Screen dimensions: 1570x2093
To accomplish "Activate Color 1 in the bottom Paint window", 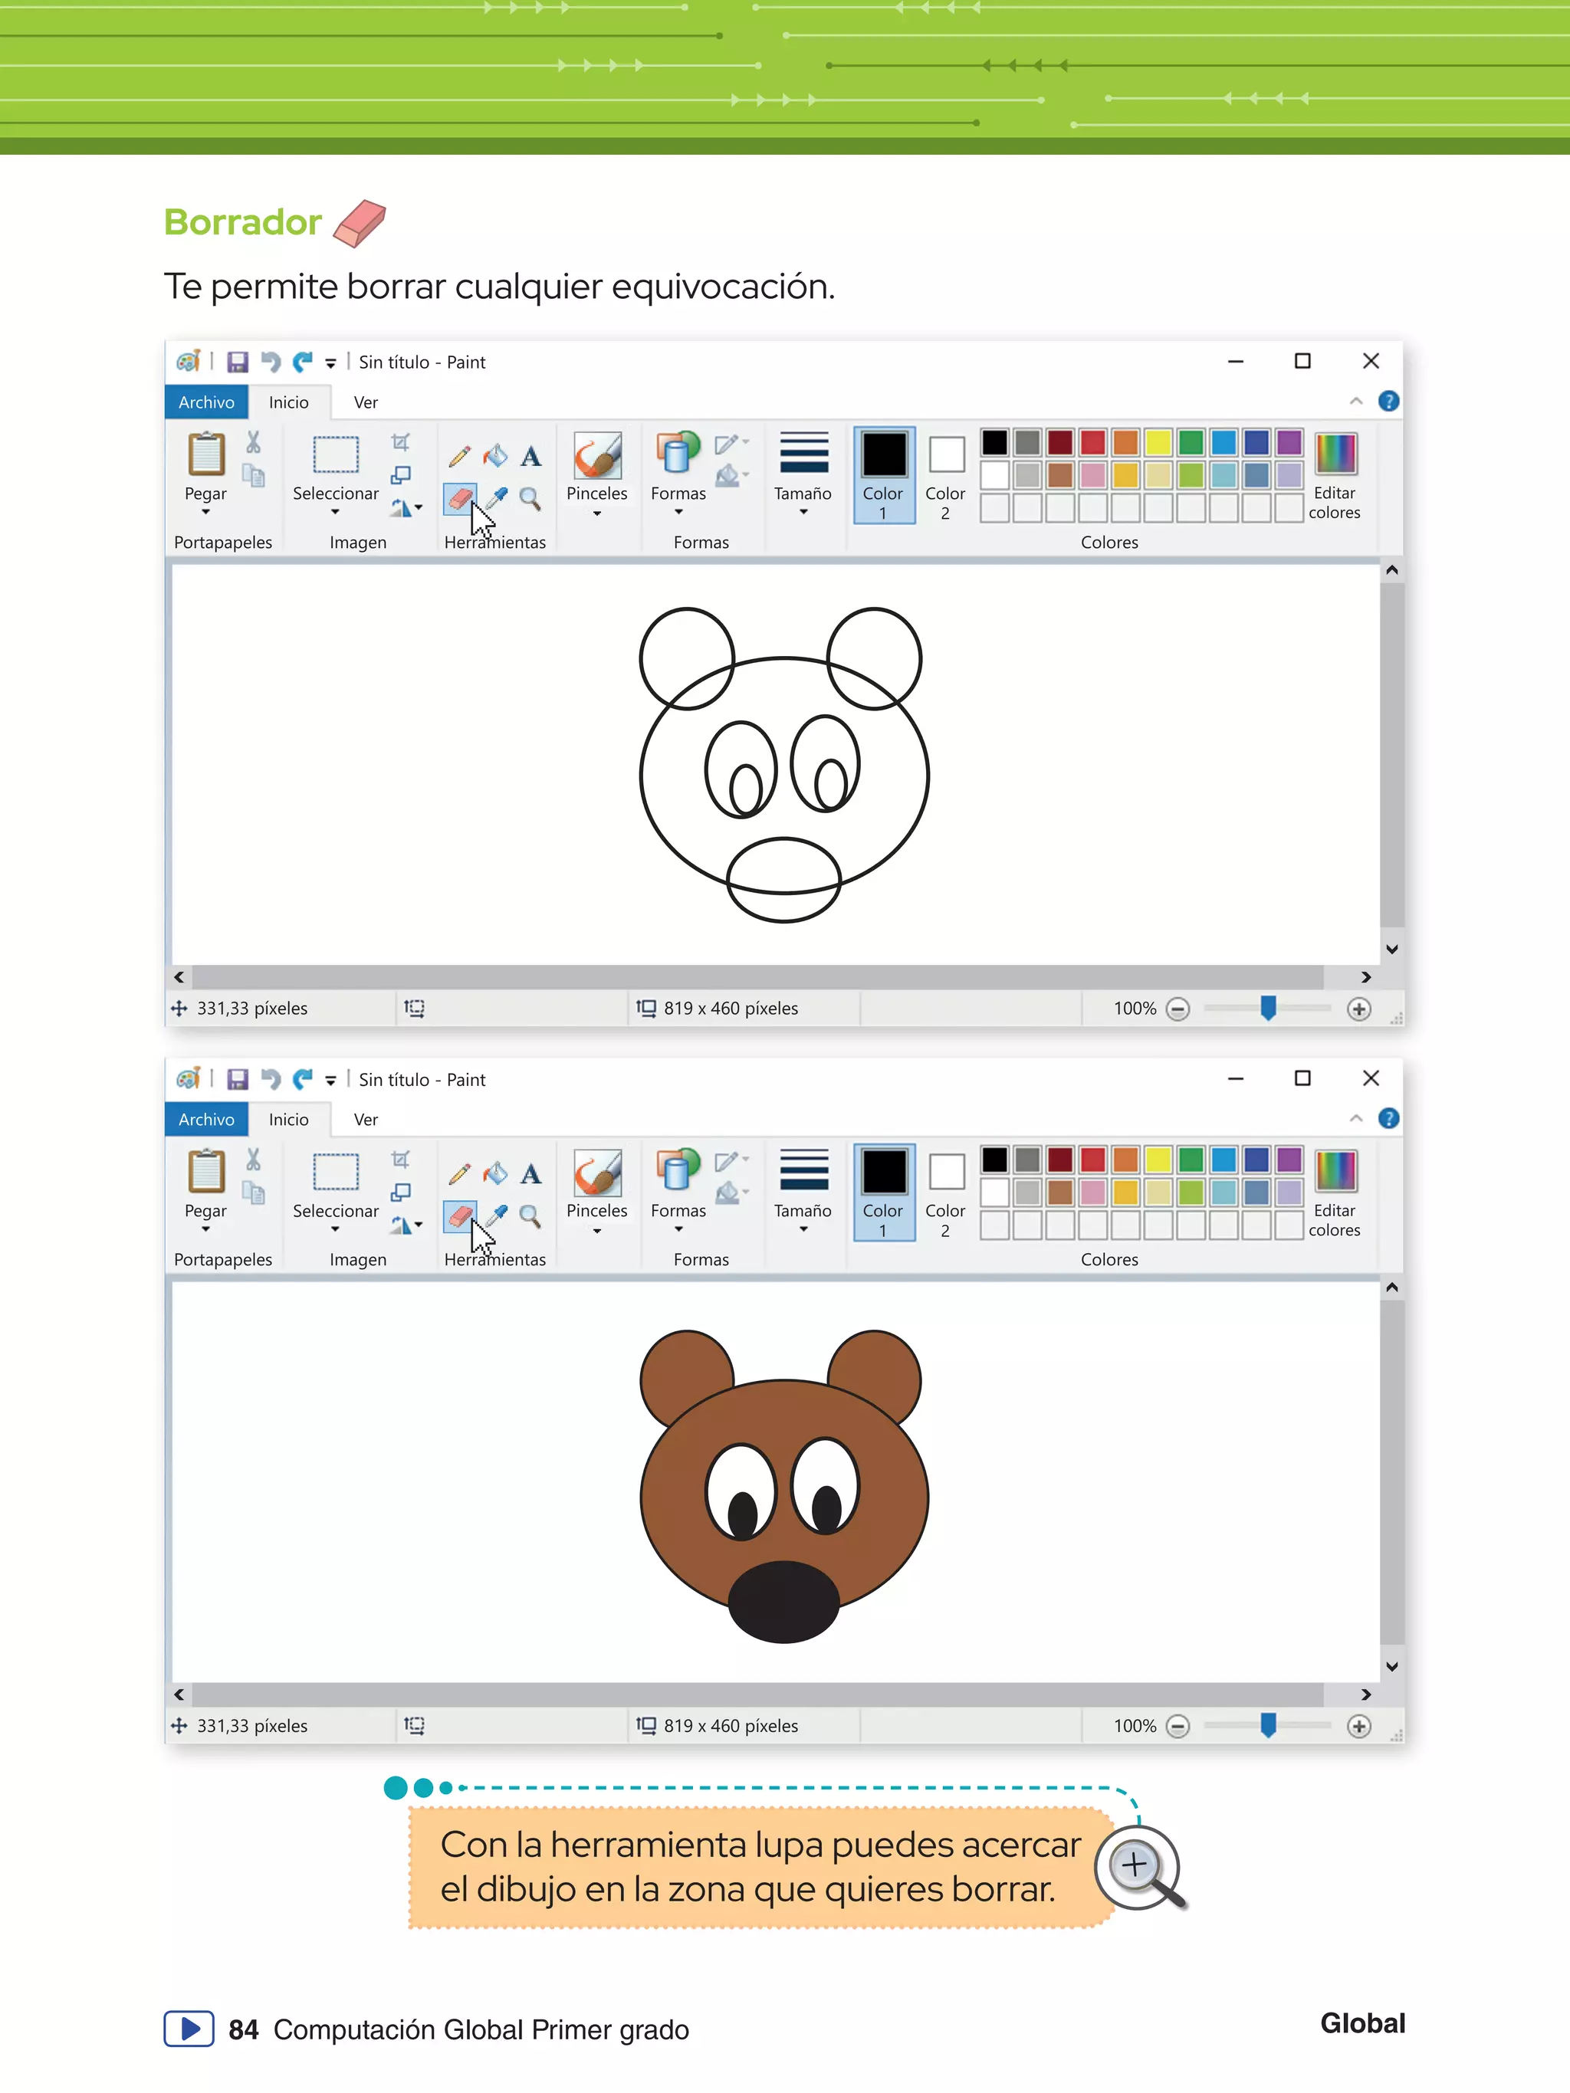I will coord(883,1191).
